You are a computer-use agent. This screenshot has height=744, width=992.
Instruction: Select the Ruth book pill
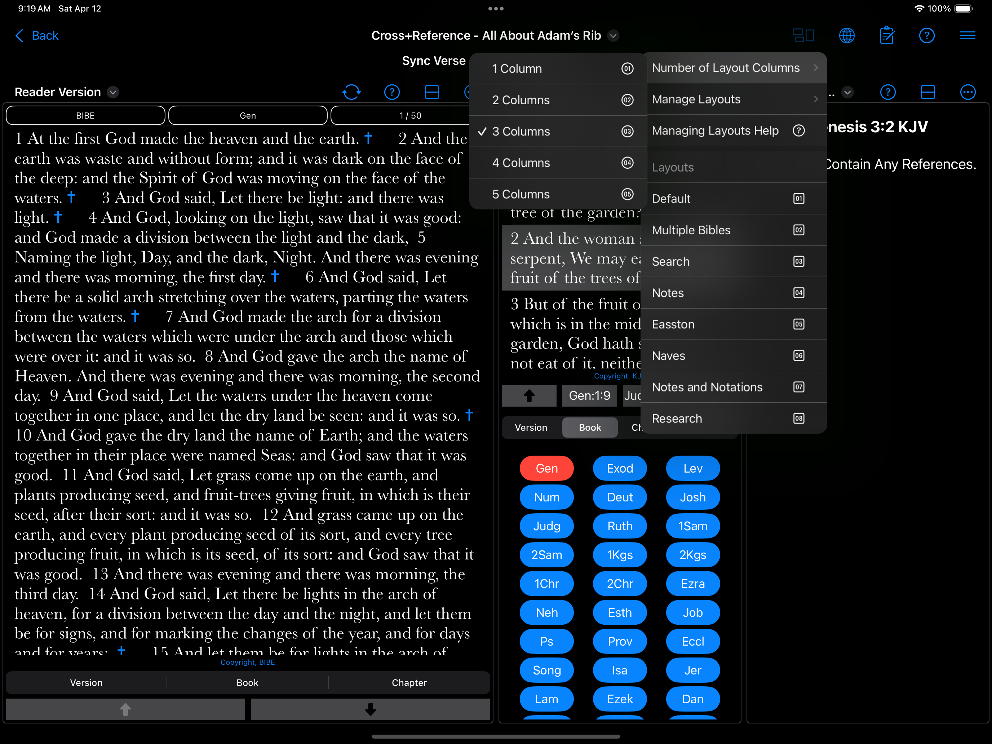pos(620,526)
